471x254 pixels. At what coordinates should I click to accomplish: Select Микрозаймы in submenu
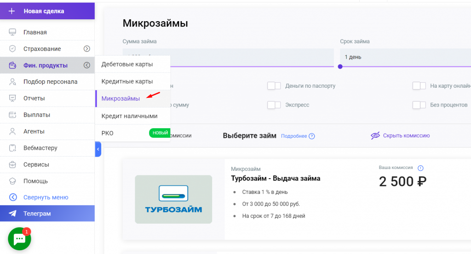point(133,98)
